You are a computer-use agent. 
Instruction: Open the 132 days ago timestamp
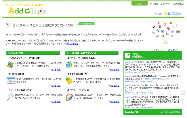[x=129, y=93]
